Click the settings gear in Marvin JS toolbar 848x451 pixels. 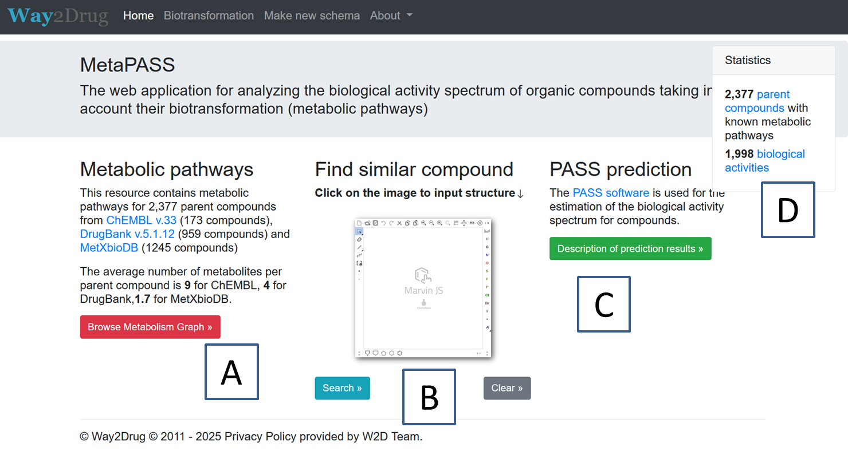(480, 223)
